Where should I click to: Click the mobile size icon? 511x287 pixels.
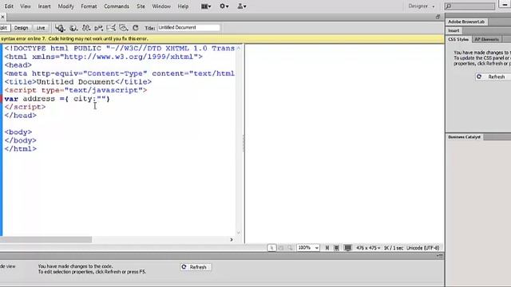click(x=327, y=248)
